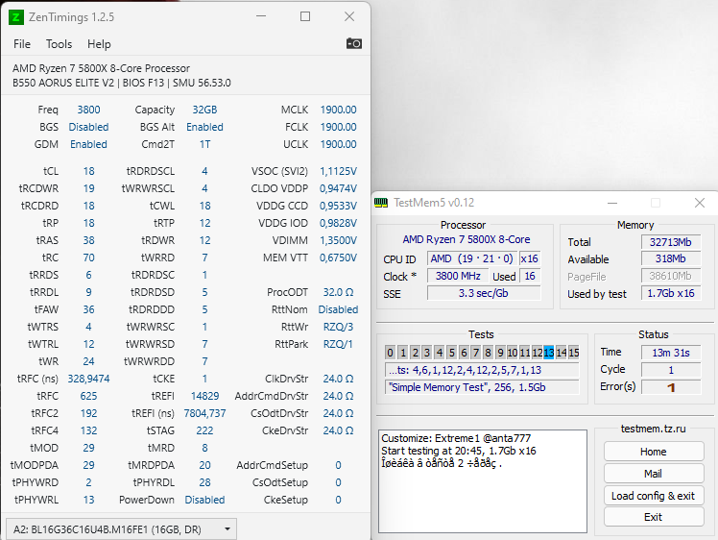Click the SSE 3.3 sec/Gb value
The height and width of the screenshot is (540, 718).
tap(484, 293)
